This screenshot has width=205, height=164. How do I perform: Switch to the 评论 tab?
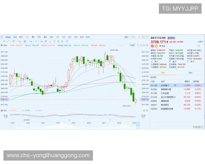coord(190,73)
